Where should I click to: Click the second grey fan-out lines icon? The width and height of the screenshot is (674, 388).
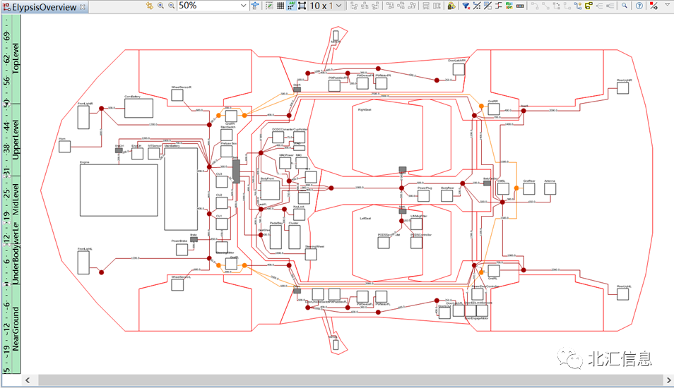click(610, 6)
